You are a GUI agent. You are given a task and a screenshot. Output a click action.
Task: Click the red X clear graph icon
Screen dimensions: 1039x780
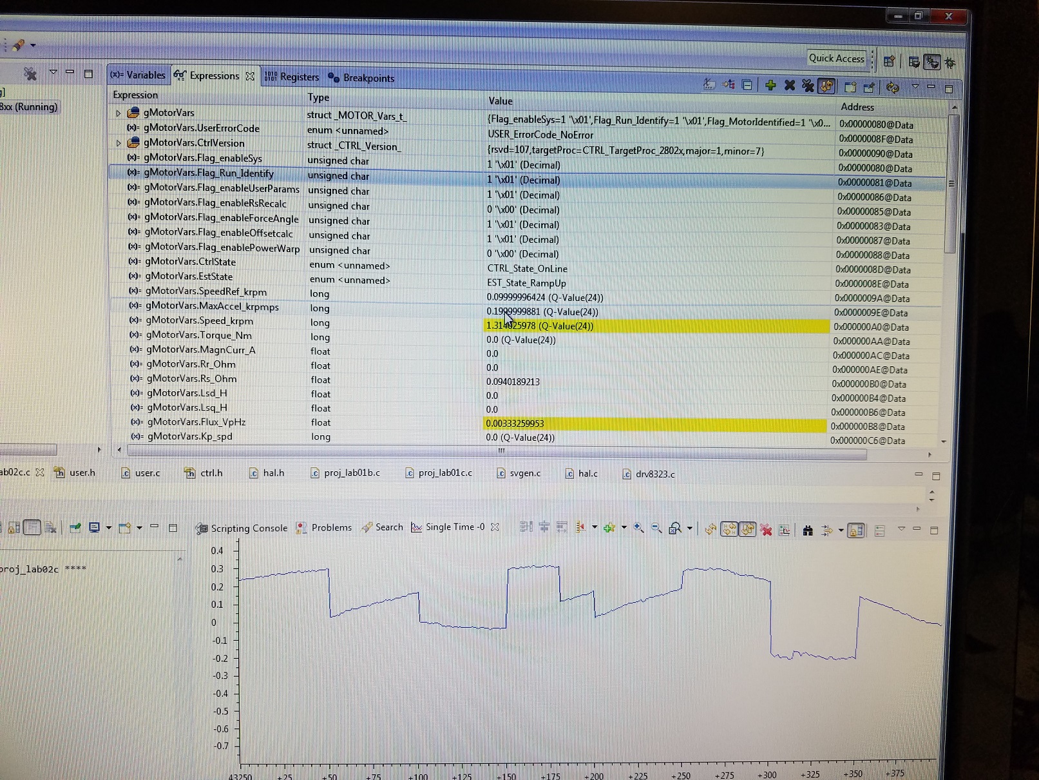(x=766, y=530)
